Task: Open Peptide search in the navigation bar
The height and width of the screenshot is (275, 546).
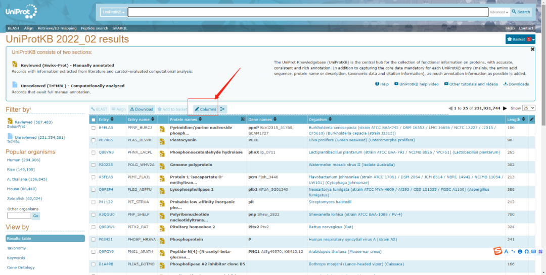Action: 95,28
